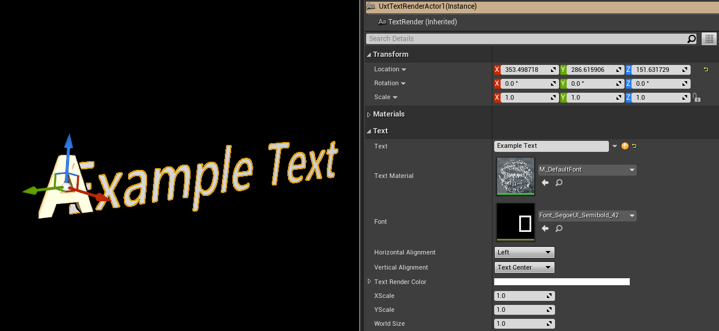Use selected asset for Text Material
719x331 pixels.
tap(545, 183)
